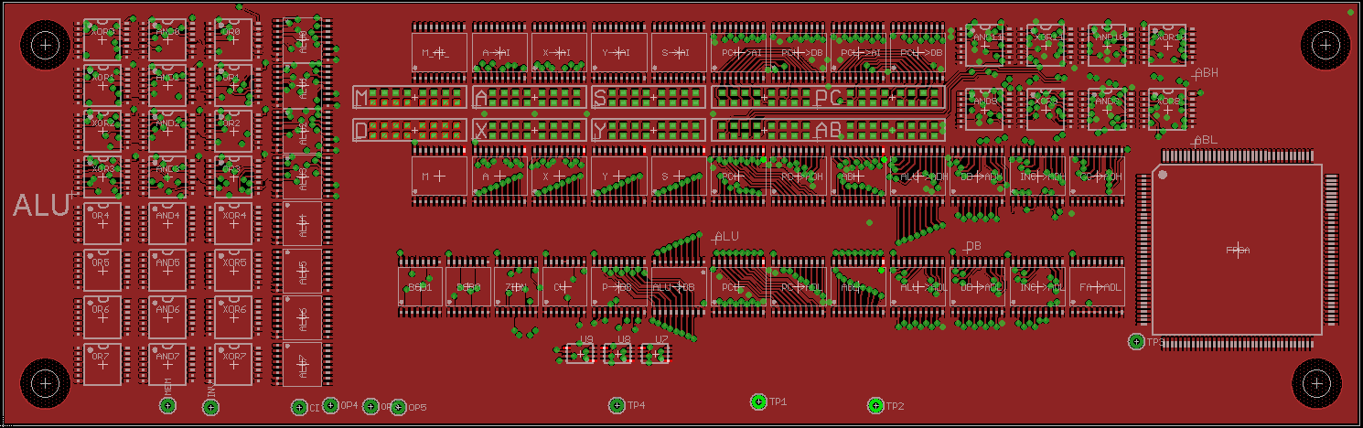Click test point TP4
The height and width of the screenshot is (428, 1363).
coord(617,405)
